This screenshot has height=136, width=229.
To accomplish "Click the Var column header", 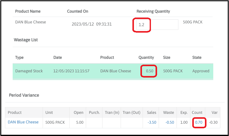I will tap(214, 113).
